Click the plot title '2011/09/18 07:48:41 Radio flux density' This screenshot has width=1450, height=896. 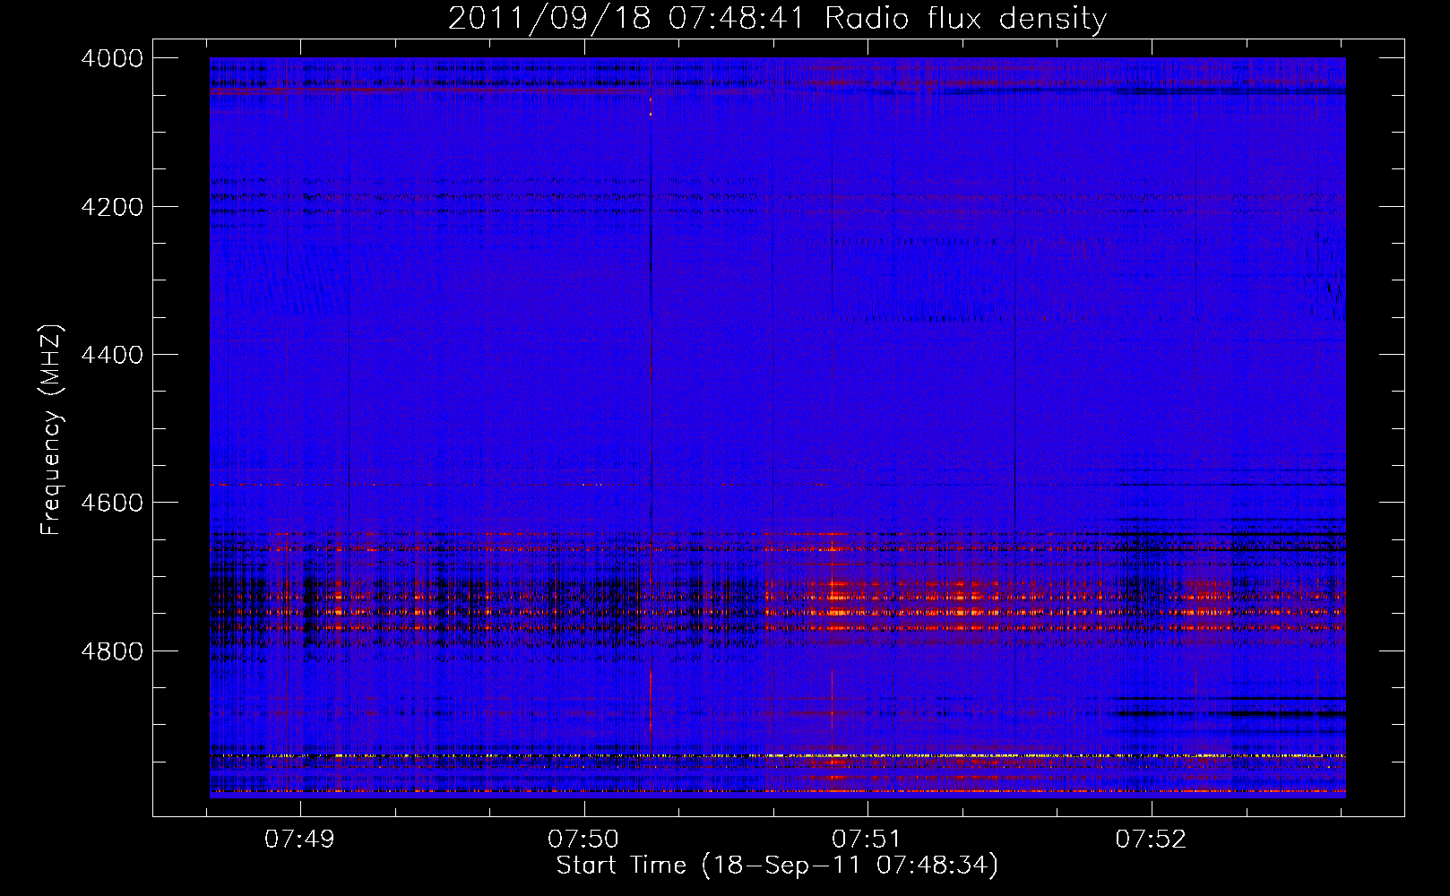click(777, 18)
